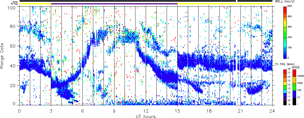
Task: Click the x-axis tick label '24'
Action: [x=272, y=111]
